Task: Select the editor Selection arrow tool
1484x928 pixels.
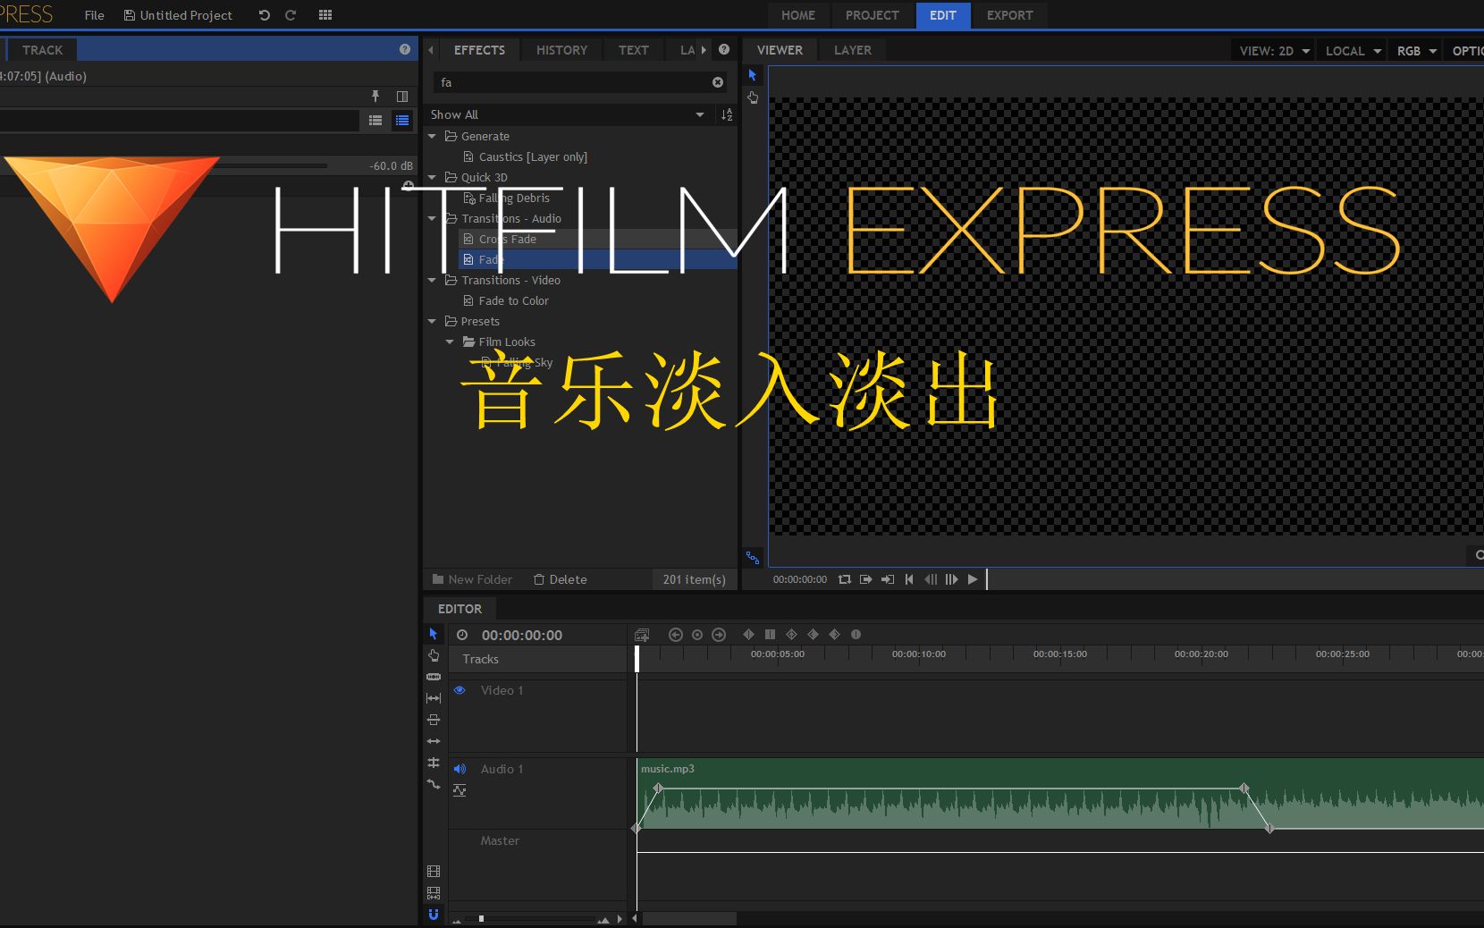Action: pos(434,634)
